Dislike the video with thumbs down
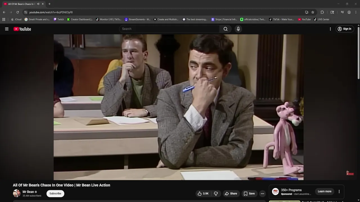 click(216, 194)
